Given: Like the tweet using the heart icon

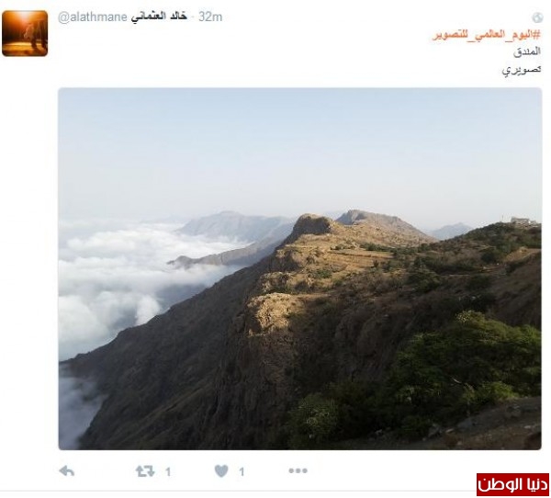Looking at the screenshot, I should click(x=221, y=471).
